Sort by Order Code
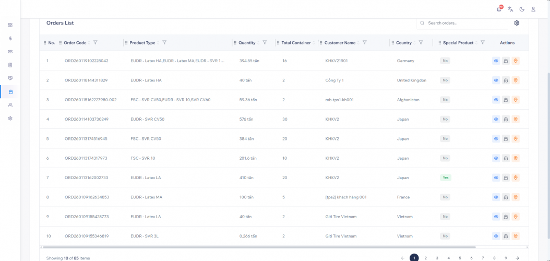This screenshot has width=550, height=261. (x=89, y=43)
